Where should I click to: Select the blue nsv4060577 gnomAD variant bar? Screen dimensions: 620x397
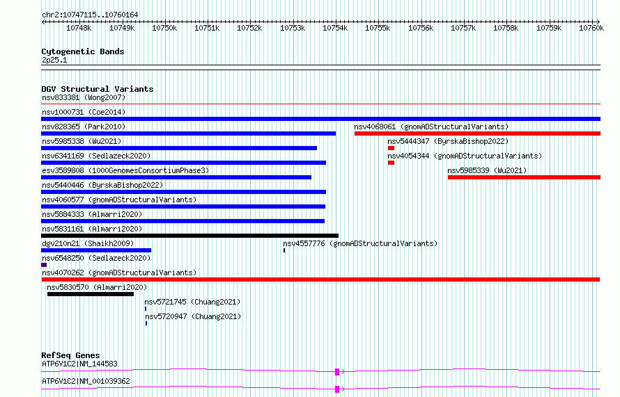183,206
